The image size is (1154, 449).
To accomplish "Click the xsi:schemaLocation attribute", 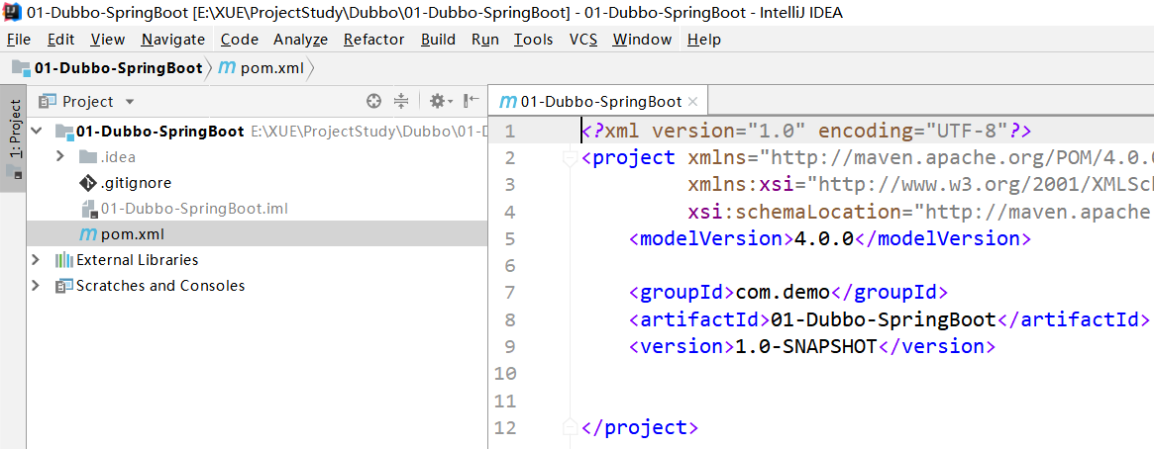I will click(794, 213).
